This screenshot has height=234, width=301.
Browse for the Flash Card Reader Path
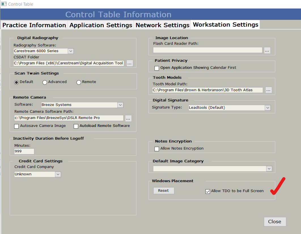coord(267,50)
